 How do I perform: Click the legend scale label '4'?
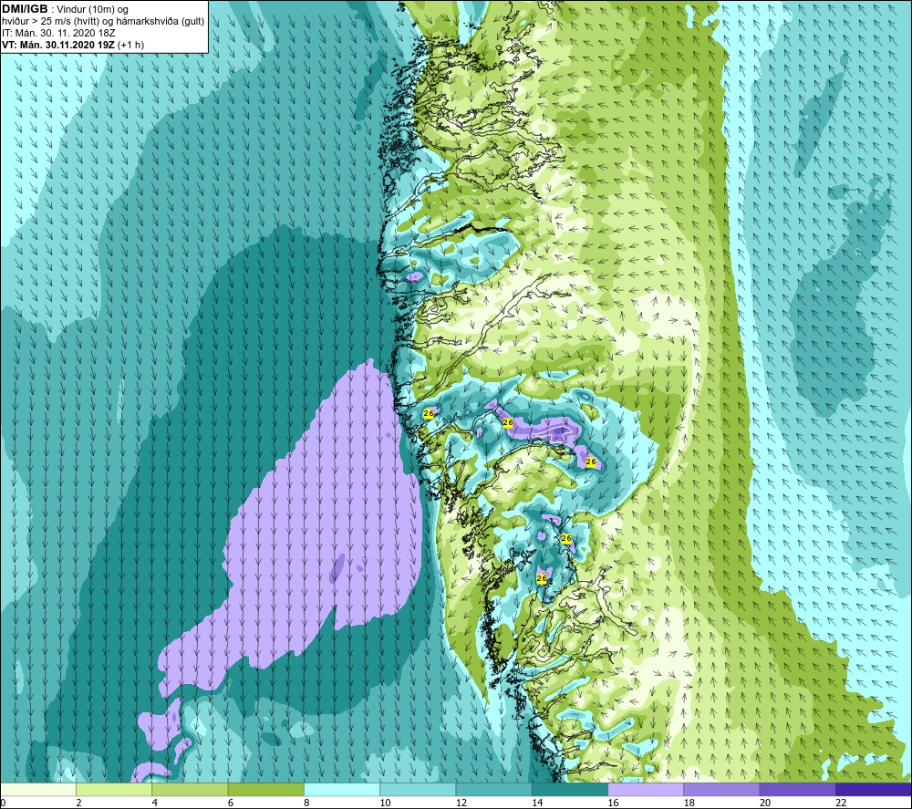[155, 803]
